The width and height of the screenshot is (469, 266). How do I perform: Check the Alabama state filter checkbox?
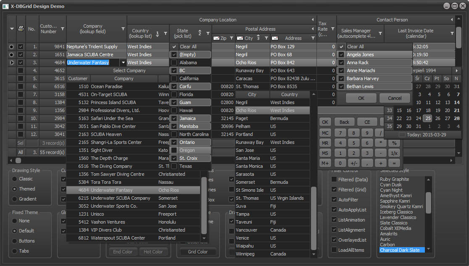(x=174, y=63)
